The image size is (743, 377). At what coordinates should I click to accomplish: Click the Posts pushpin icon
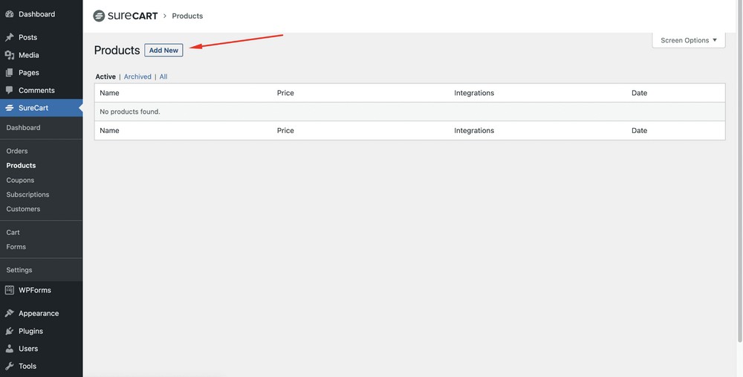point(10,37)
